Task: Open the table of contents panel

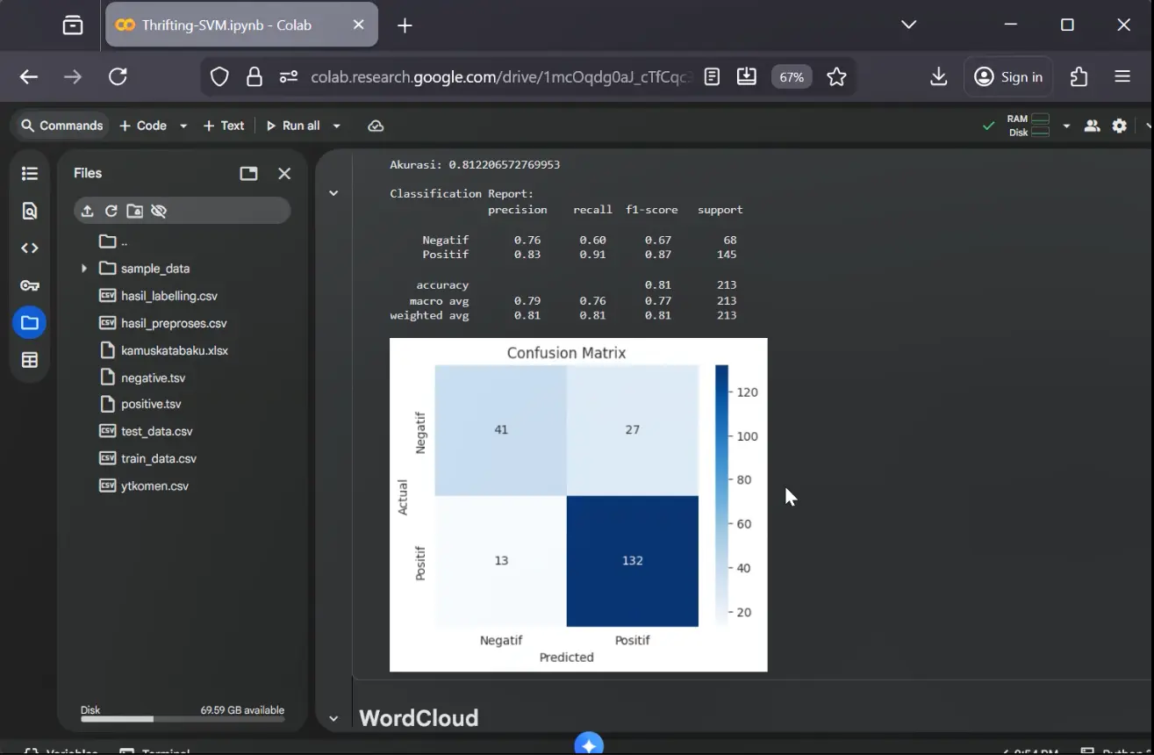Action: coord(29,173)
